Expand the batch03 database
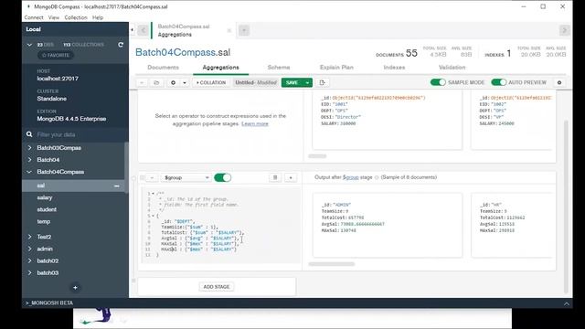Screen dimensions: 585x329 (x=30, y=272)
